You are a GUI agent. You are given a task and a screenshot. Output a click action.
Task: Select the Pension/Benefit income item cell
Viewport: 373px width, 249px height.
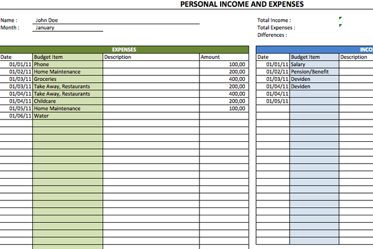click(x=314, y=72)
